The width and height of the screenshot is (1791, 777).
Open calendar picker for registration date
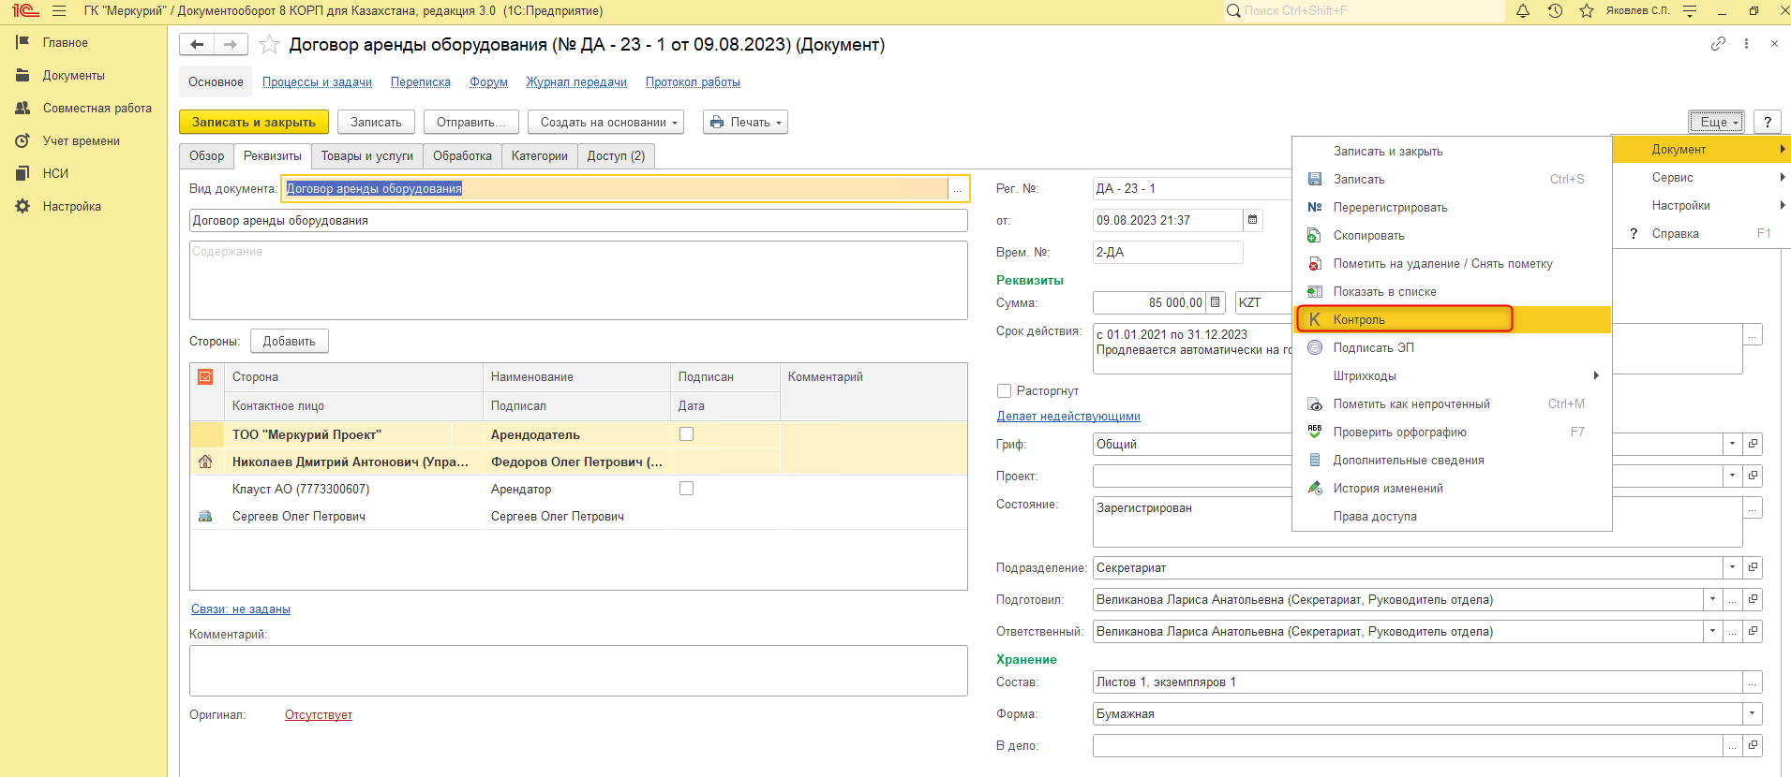pos(1252,220)
